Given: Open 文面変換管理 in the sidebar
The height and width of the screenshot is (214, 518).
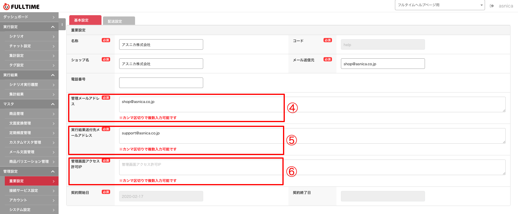Looking at the screenshot, I should [x=32, y=123].
